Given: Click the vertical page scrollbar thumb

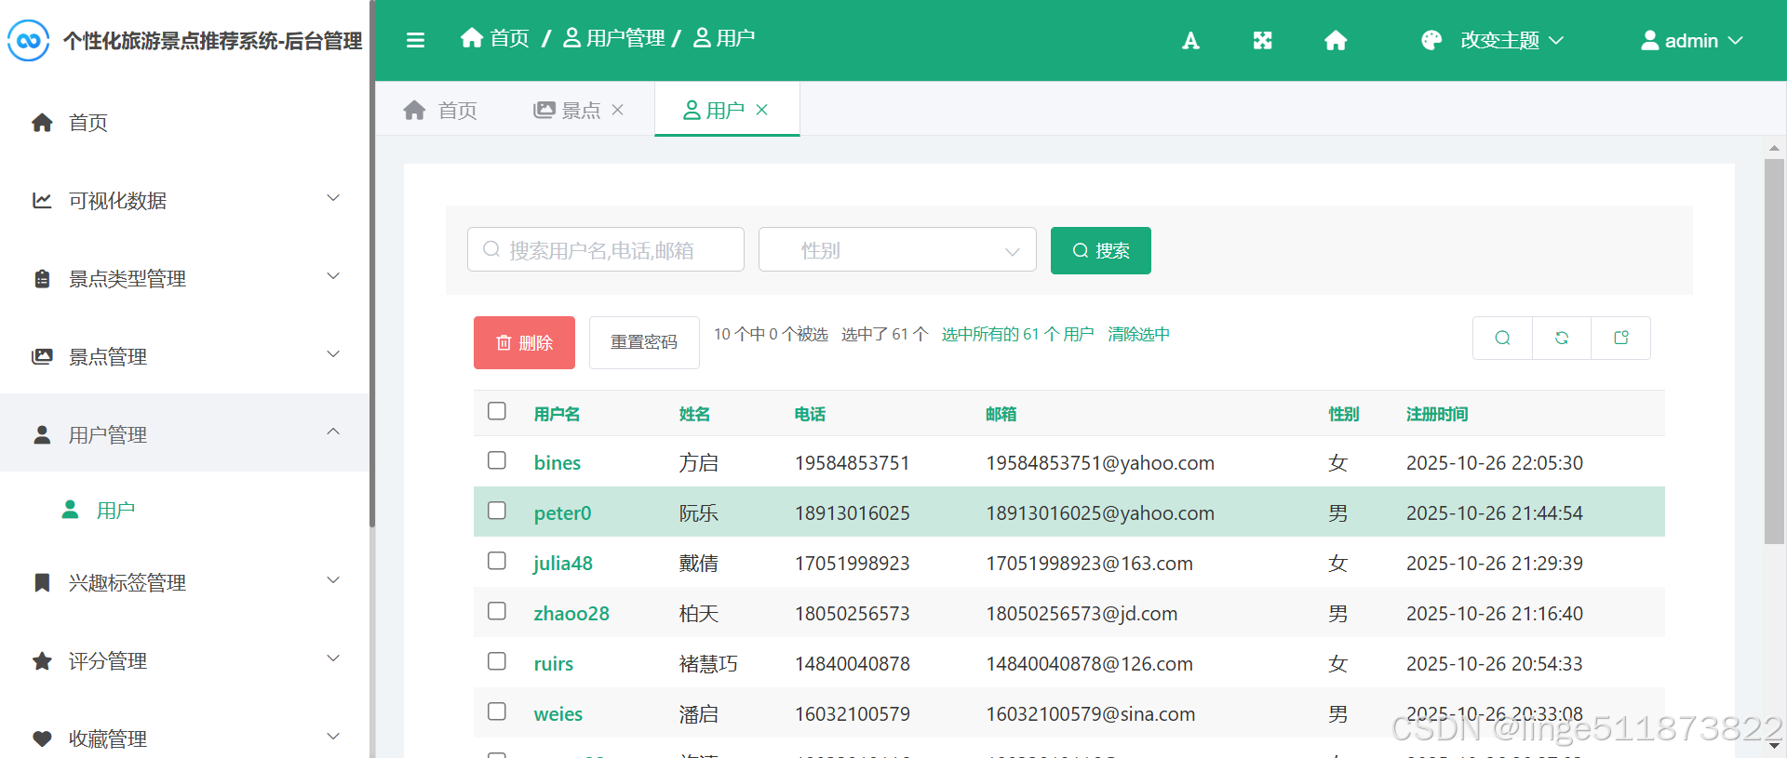Looking at the screenshot, I should pos(1774,352).
